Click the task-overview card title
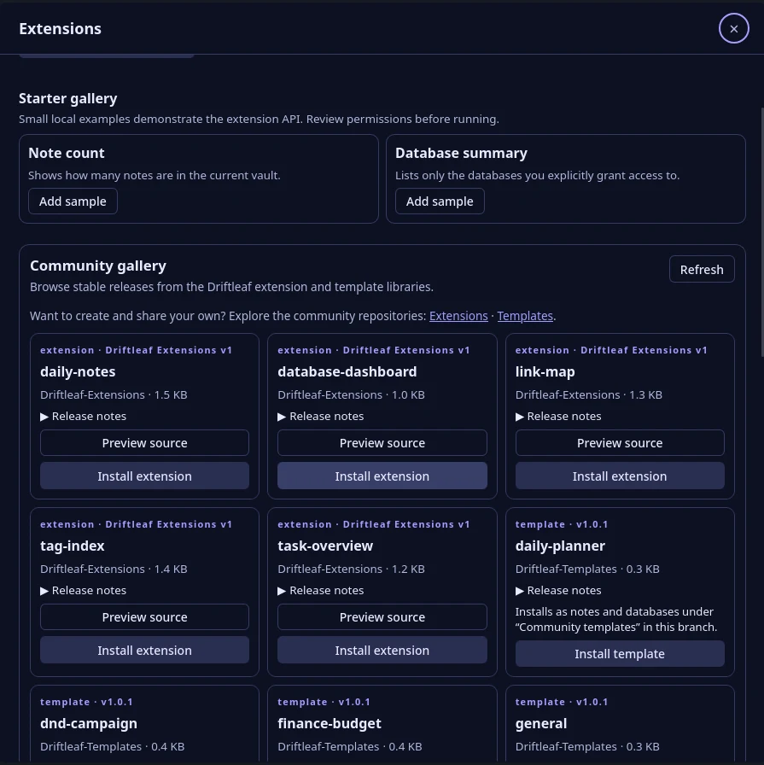 click(x=325, y=546)
